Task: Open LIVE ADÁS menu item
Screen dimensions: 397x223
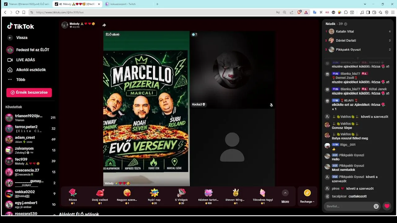Action: (21, 60)
